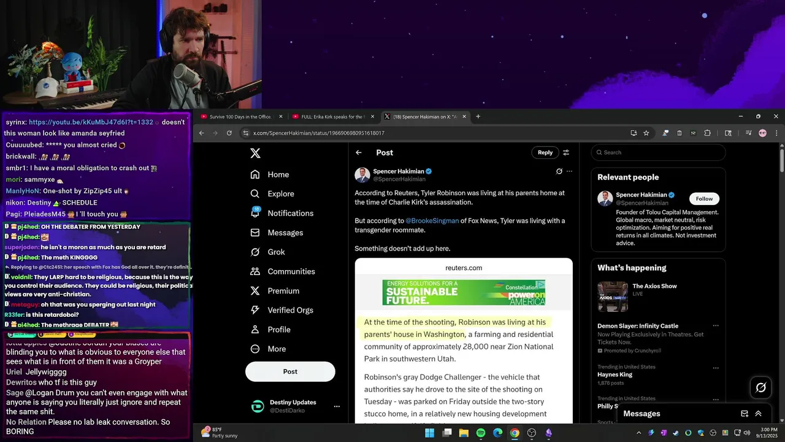Image resolution: width=785 pixels, height=442 pixels.
Task: Click the X Search input field
Action: 659,153
